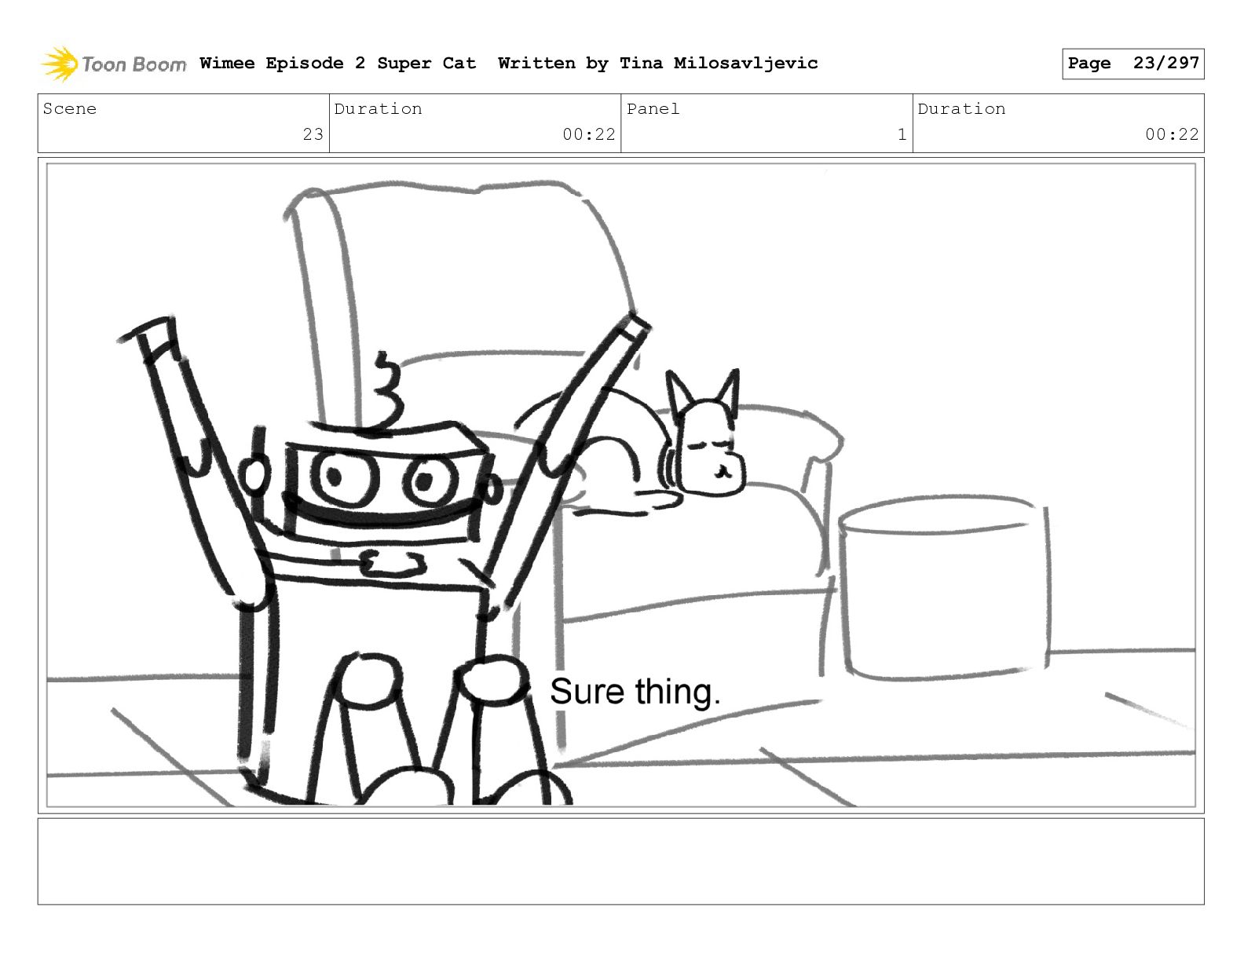Click the scene Duration value next to Scene 23

point(589,134)
